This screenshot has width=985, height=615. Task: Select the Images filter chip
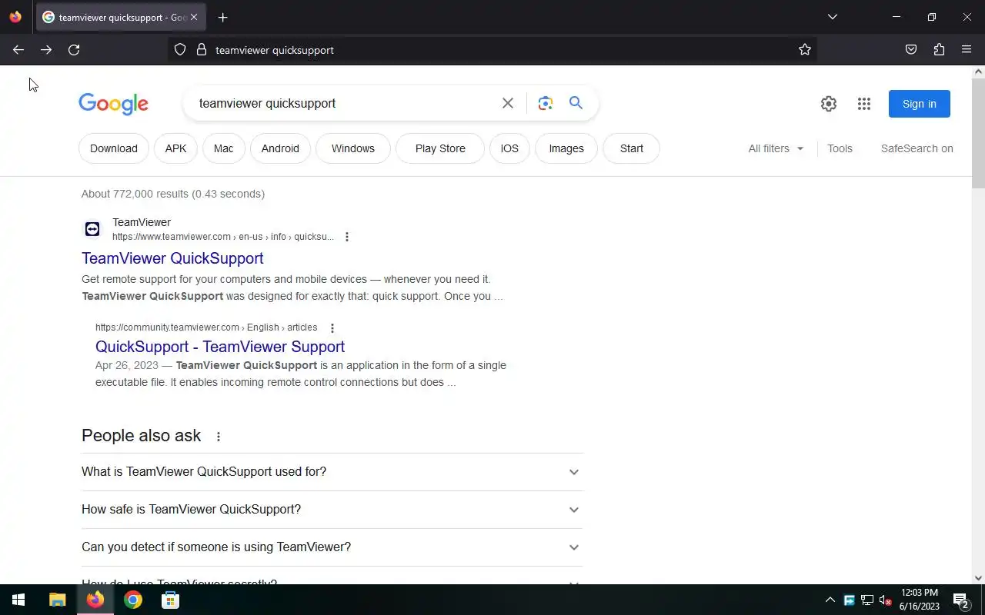(566, 148)
